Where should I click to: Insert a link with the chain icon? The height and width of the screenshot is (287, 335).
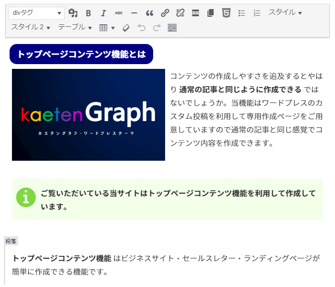click(x=165, y=13)
